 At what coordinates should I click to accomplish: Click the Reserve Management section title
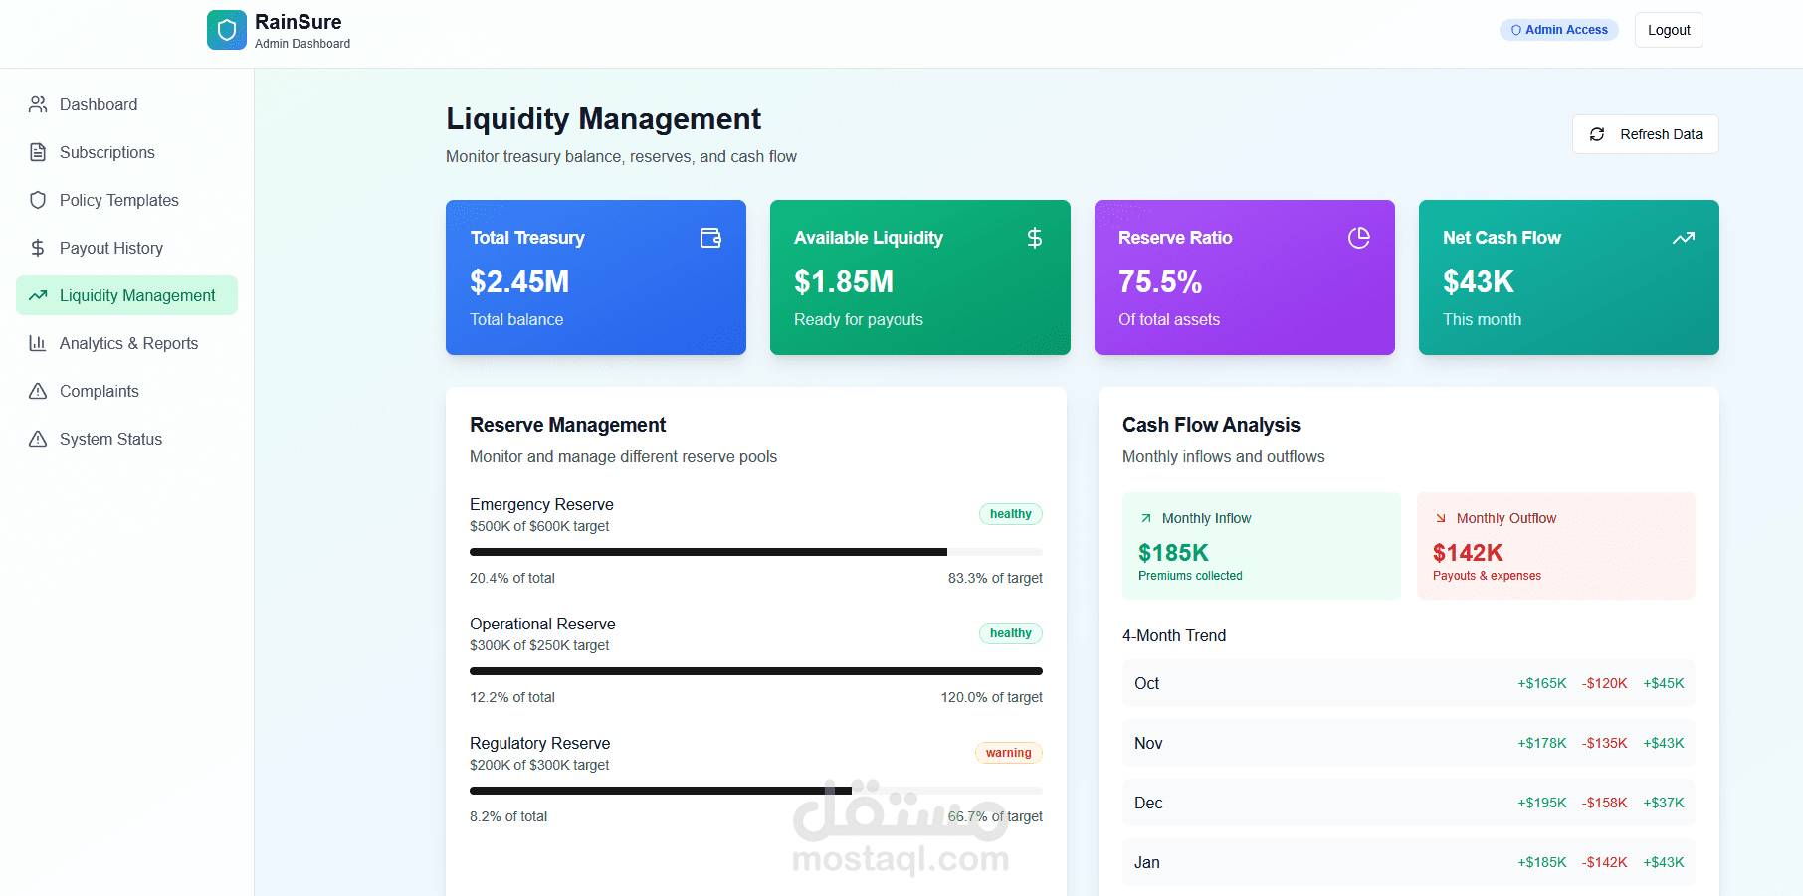(567, 425)
